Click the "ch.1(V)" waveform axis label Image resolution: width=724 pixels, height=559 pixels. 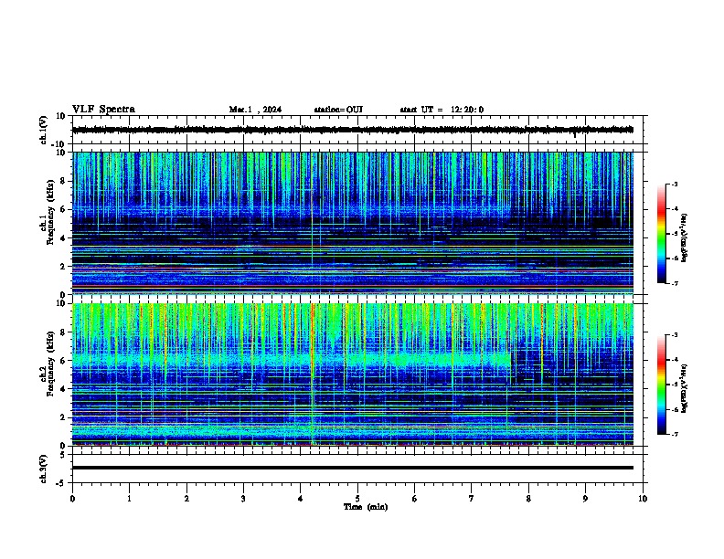pos(44,130)
